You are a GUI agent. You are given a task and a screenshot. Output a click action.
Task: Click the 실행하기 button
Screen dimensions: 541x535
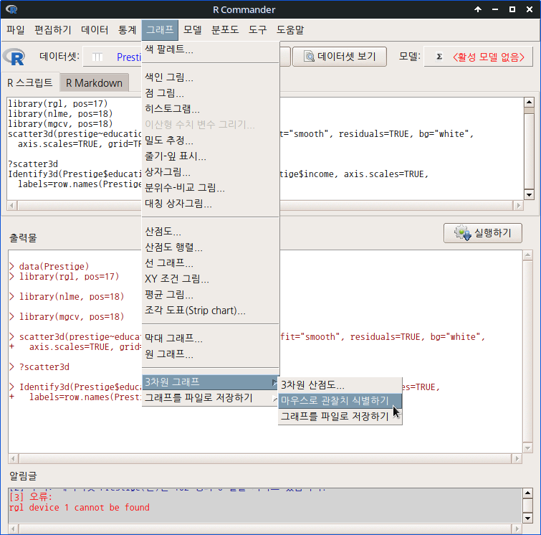pyautogui.click(x=483, y=233)
